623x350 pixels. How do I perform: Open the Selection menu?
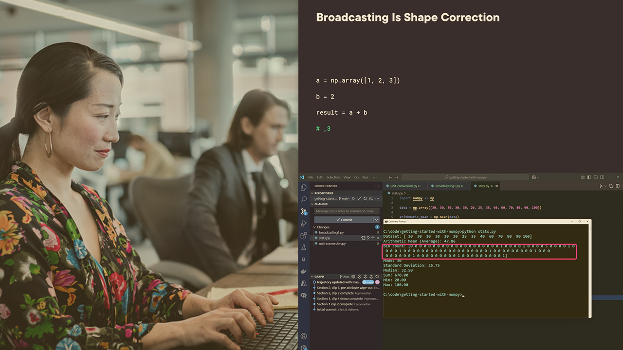pos(333,177)
